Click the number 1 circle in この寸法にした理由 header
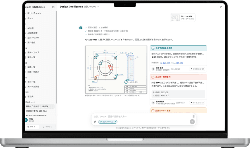 click(153, 48)
